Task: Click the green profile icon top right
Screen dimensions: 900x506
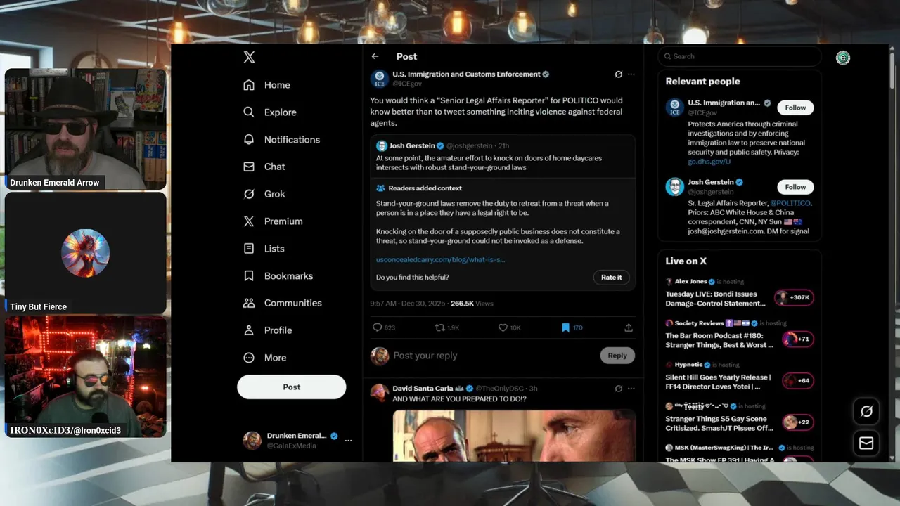Action: coord(843,58)
